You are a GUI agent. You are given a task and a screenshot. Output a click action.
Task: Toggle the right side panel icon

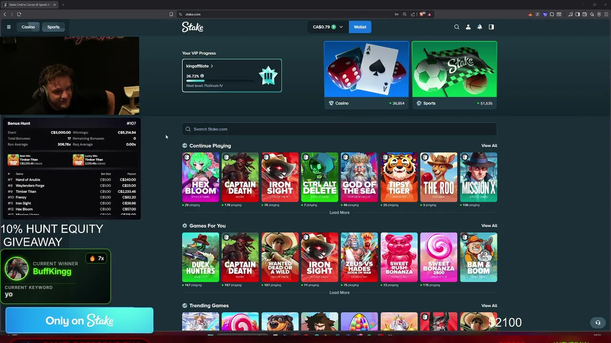491,27
